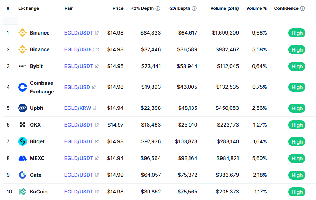Click the +2% Depth info icon
The height and width of the screenshot is (200, 316).
[x=158, y=8]
